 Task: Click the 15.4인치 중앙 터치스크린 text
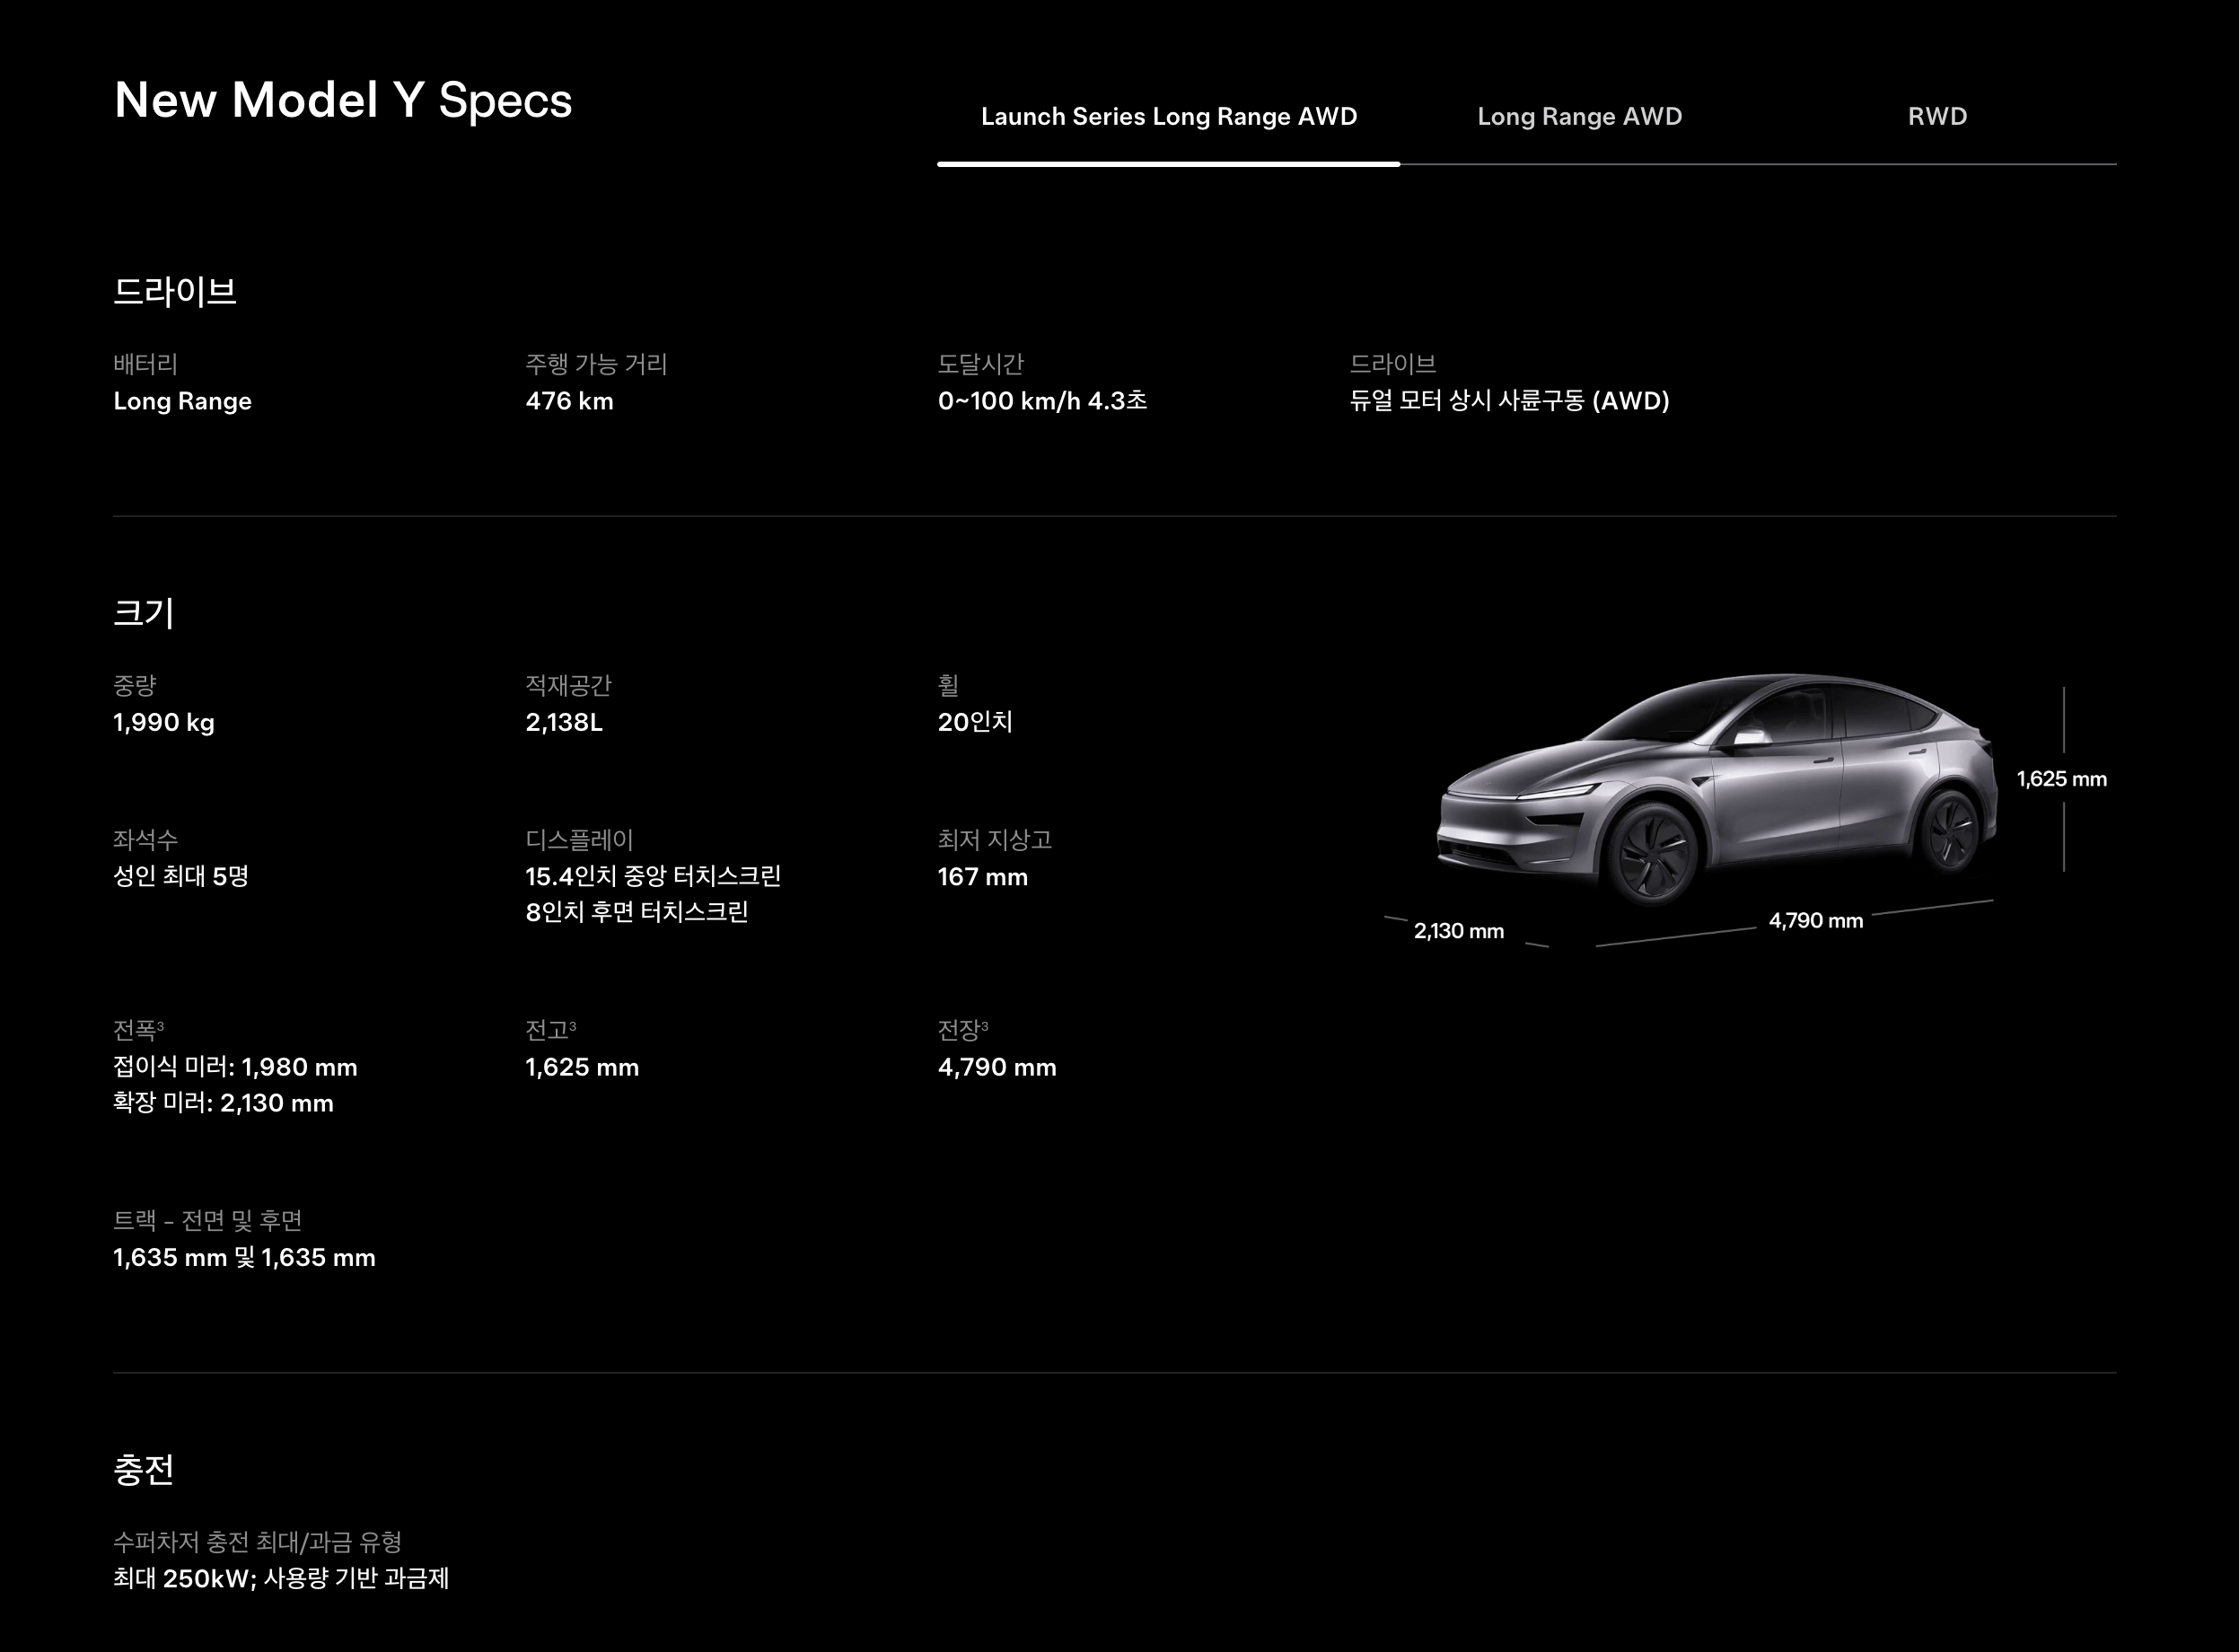pyautogui.click(x=653, y=877)
